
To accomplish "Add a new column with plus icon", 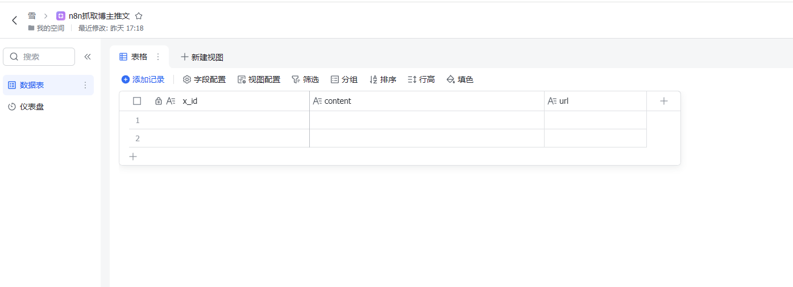I will click(x=663, y=101).
